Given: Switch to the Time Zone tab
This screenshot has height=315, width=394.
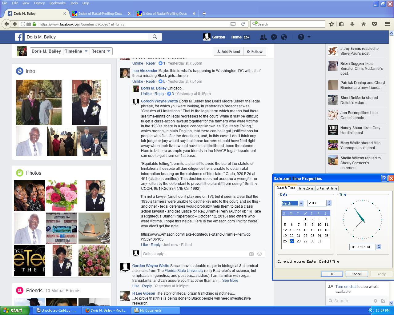Looking at the screenshot, I should (306, 188).
